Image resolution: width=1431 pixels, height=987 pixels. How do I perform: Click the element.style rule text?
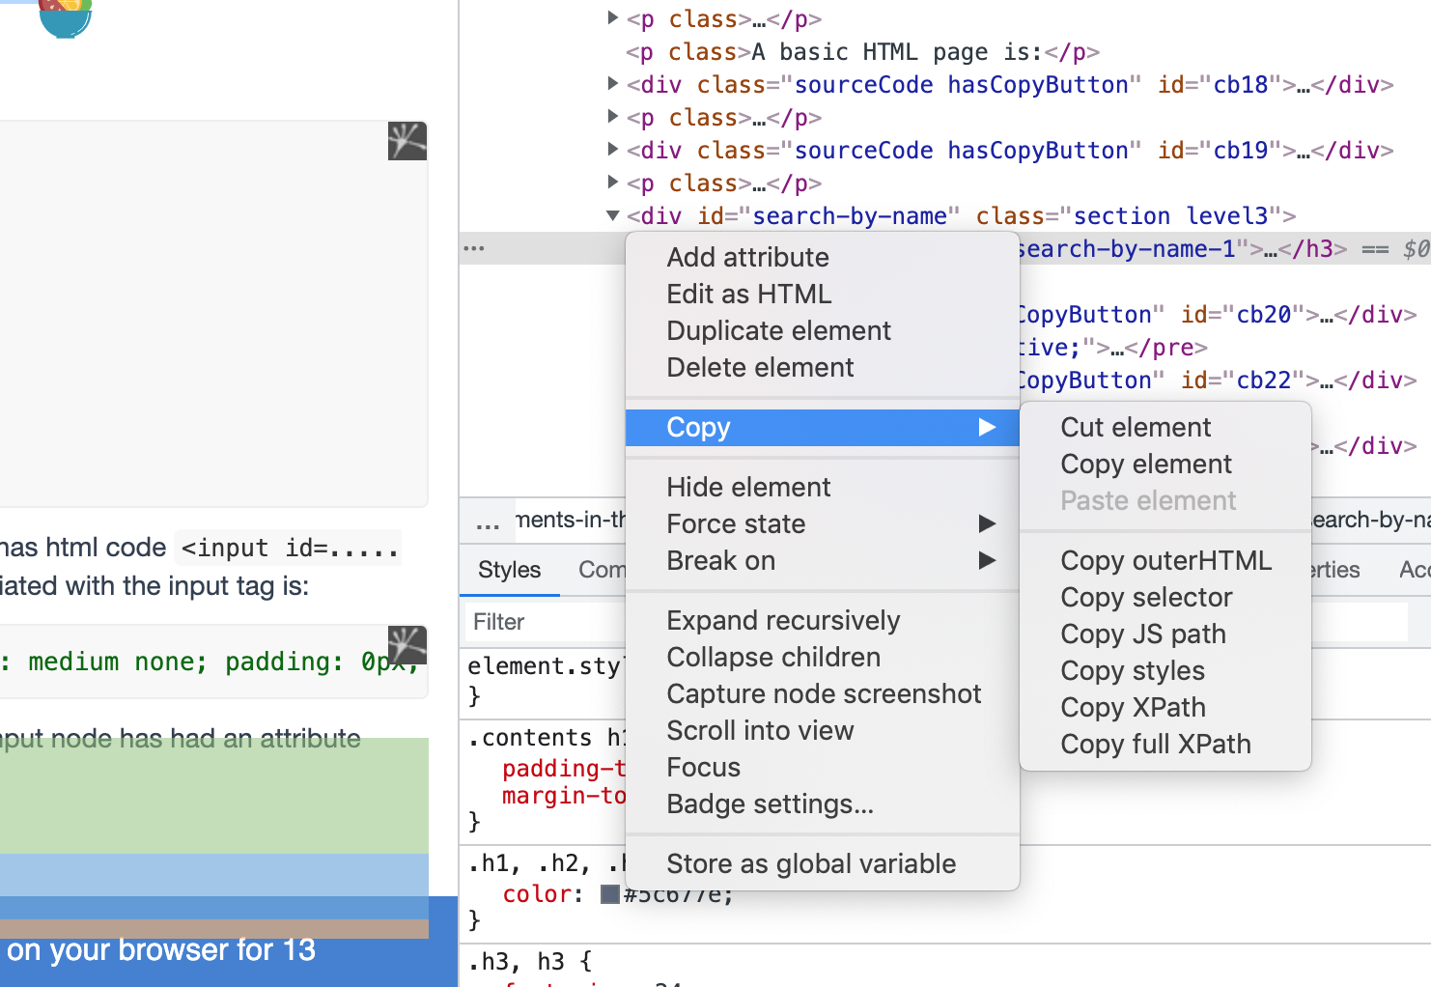[x=546, y=666]
